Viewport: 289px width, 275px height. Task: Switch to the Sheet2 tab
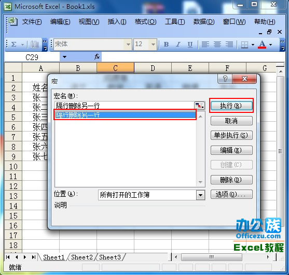(x=82, y=257)
